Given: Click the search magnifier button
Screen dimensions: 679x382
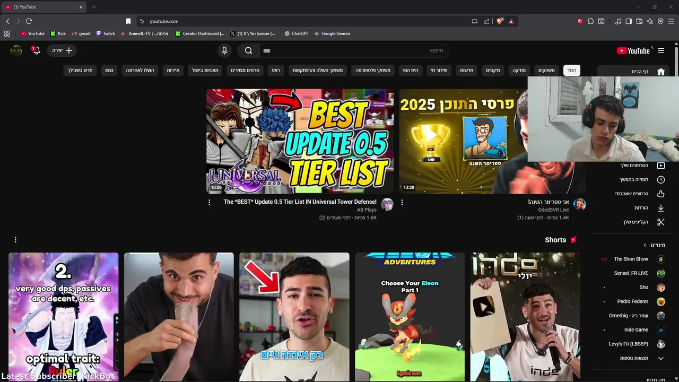Looking at the screenshot, I should pyautogui.click(x=248, y=50).
